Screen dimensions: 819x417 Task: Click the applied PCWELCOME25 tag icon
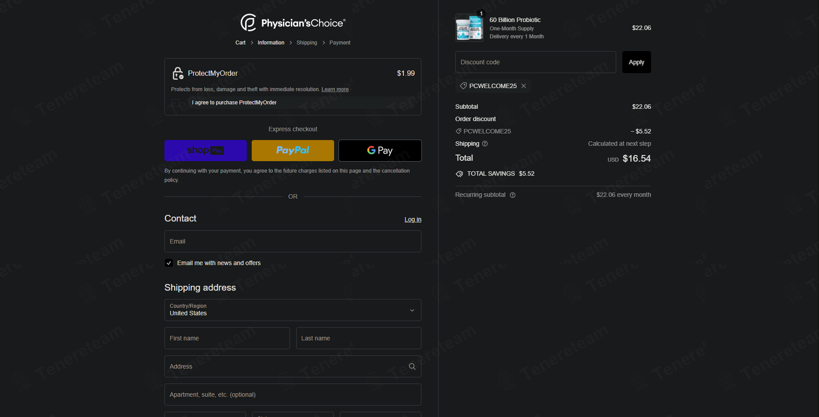463,86
